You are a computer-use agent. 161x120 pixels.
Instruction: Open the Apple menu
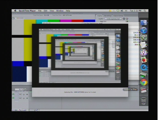point(15,11)
